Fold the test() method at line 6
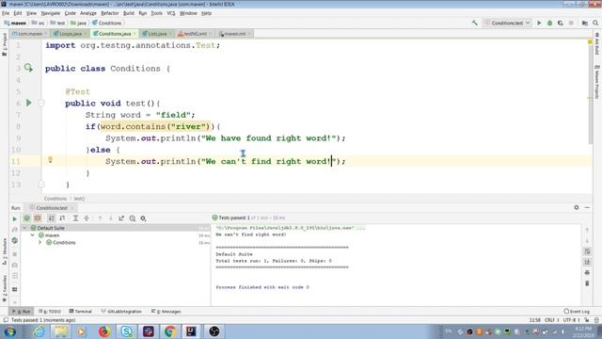The width and height of the screenshot is (602, 339). (41, 103)
